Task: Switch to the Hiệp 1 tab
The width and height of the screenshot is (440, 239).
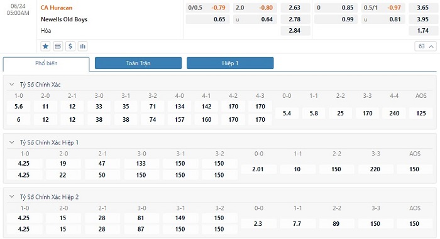Action: point(230,63)
